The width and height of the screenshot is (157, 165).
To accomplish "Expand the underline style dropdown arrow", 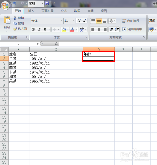I will pyautogui.click(x=49, y=29).
